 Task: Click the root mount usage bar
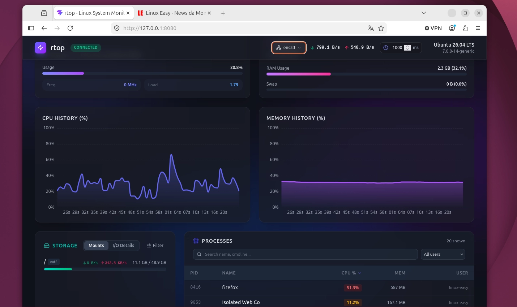point(105,269)
